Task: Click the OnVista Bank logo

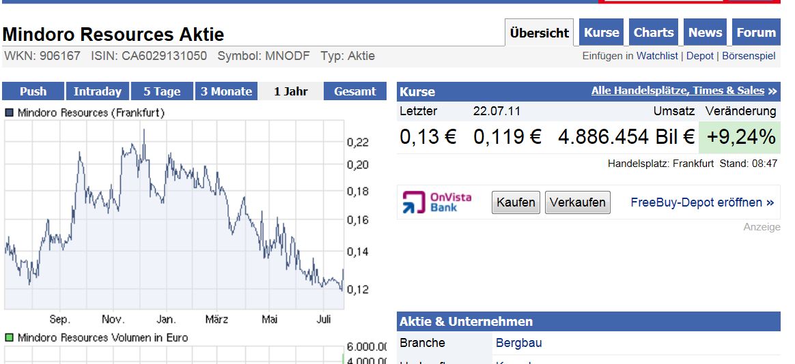Action: (x=437, y=202)
